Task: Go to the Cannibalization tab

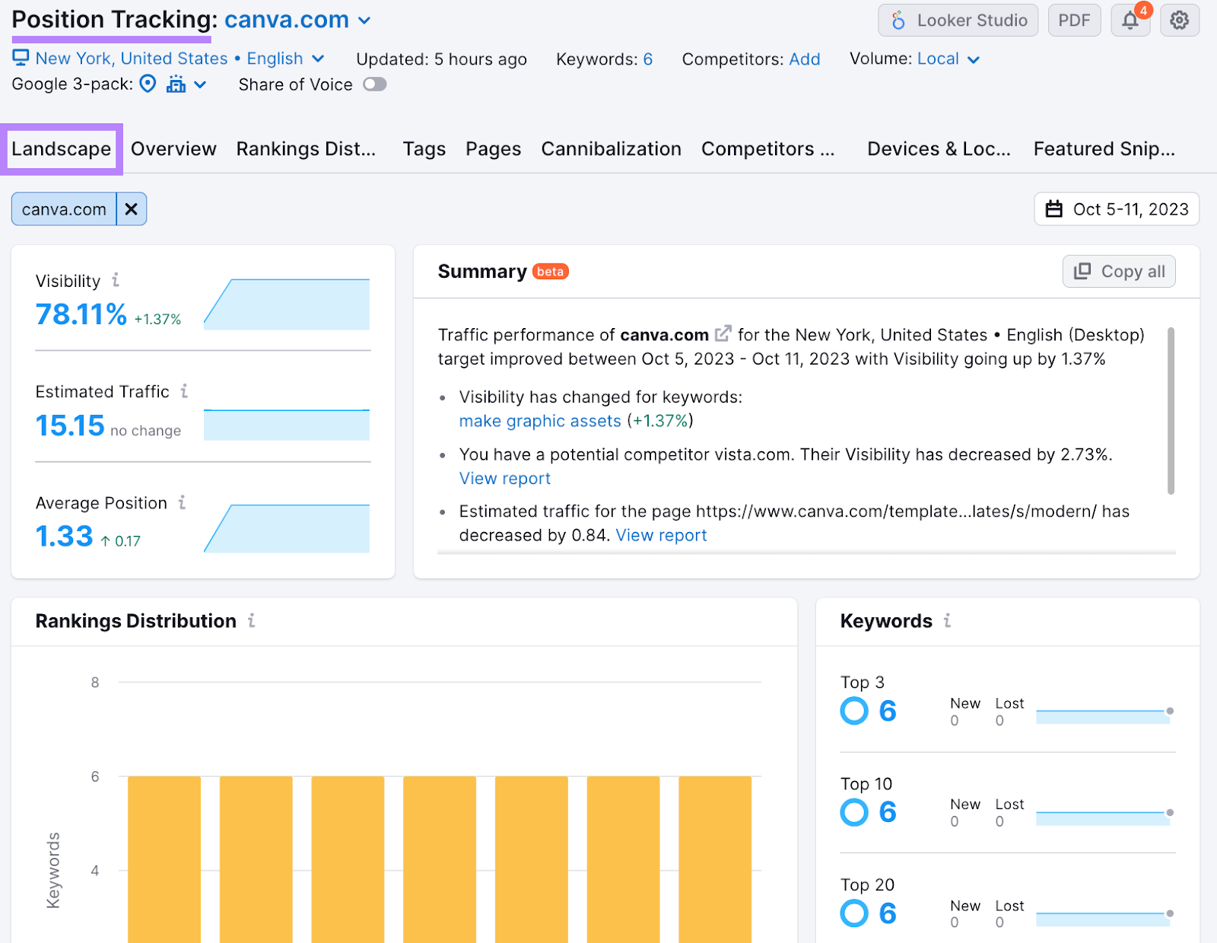Action: [612, 148]
